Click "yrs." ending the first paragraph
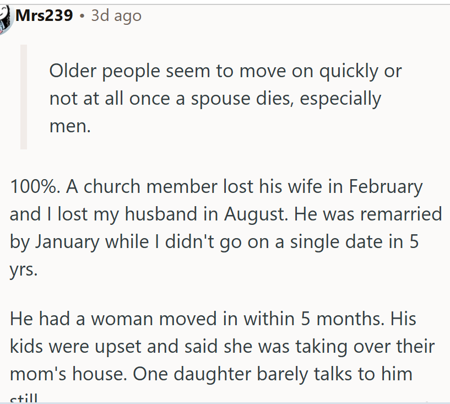This screenshot has width=450, height=404. pyautogui.click(x=24, y=270)
